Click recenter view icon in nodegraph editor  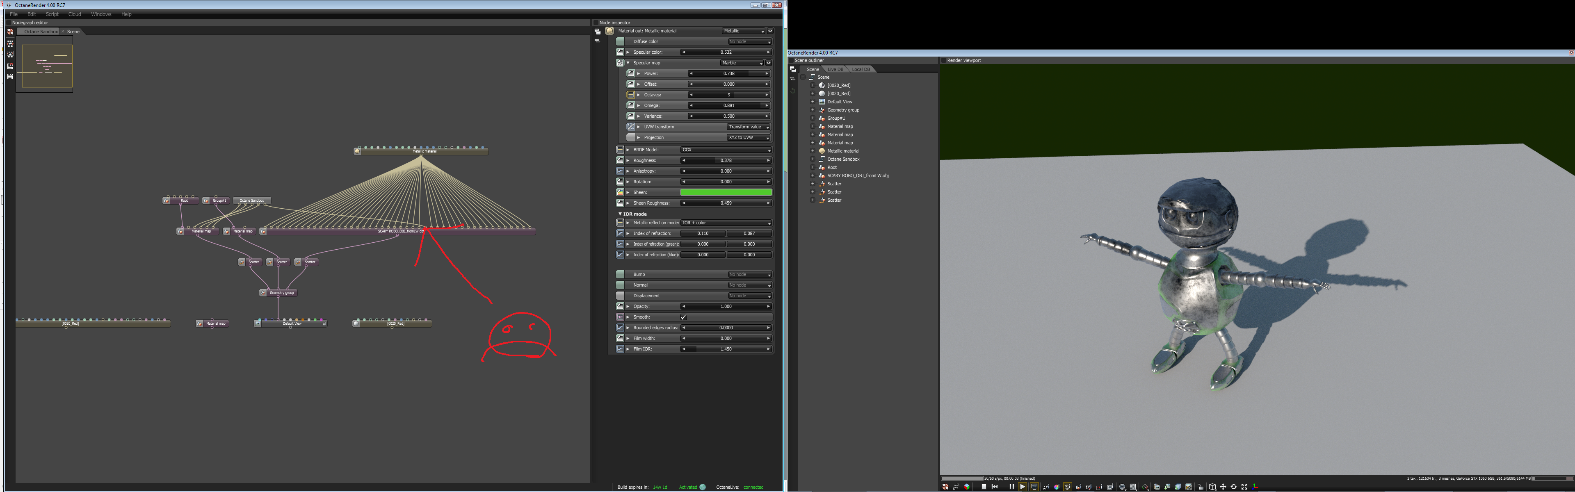click(10, 32)
